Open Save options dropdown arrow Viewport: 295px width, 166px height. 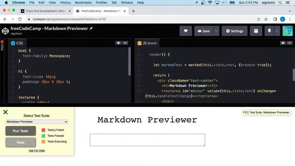(216, 31)
